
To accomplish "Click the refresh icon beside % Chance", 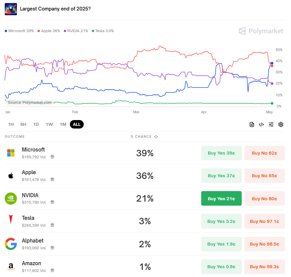I will click(156, 137).
